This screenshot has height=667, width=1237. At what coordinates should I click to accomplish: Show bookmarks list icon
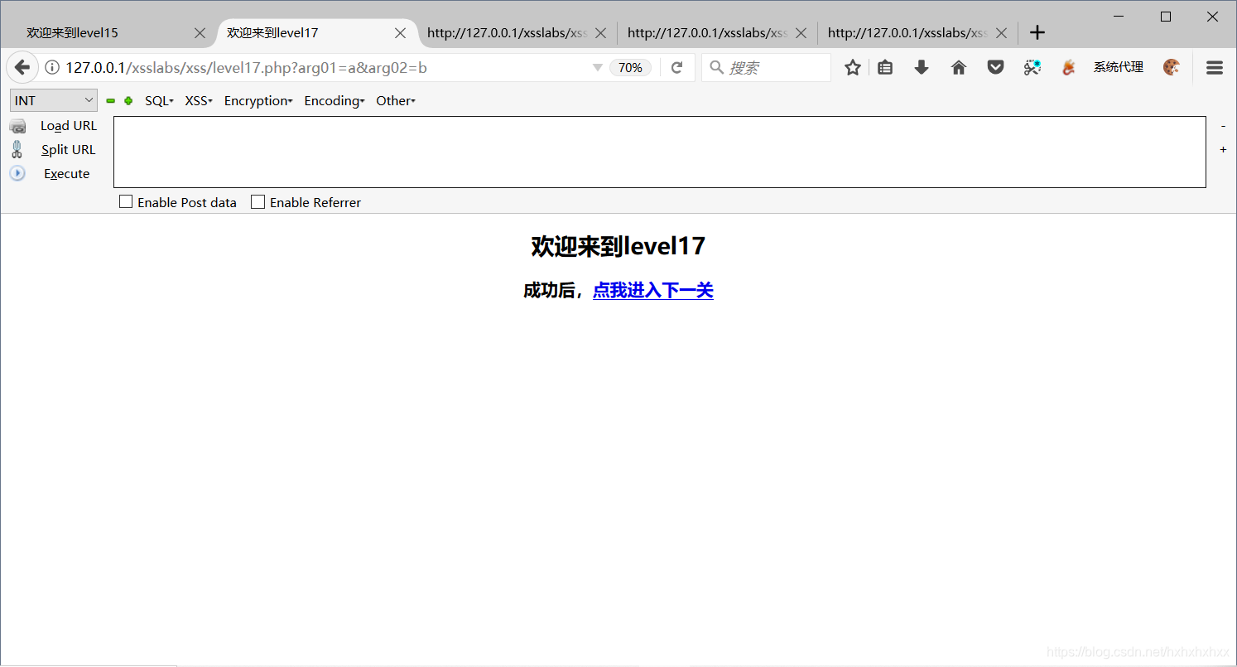pyautogui.click(x=885, y=68)
